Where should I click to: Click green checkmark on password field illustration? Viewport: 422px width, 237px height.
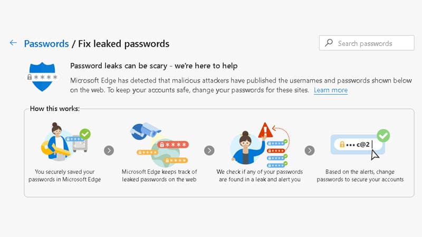(x=383, y=136)
